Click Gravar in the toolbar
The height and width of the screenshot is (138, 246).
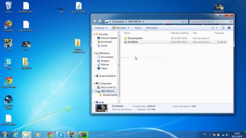[x=138, y=28]
